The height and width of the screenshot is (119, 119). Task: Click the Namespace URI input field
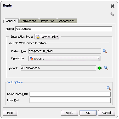click(70, 94)
